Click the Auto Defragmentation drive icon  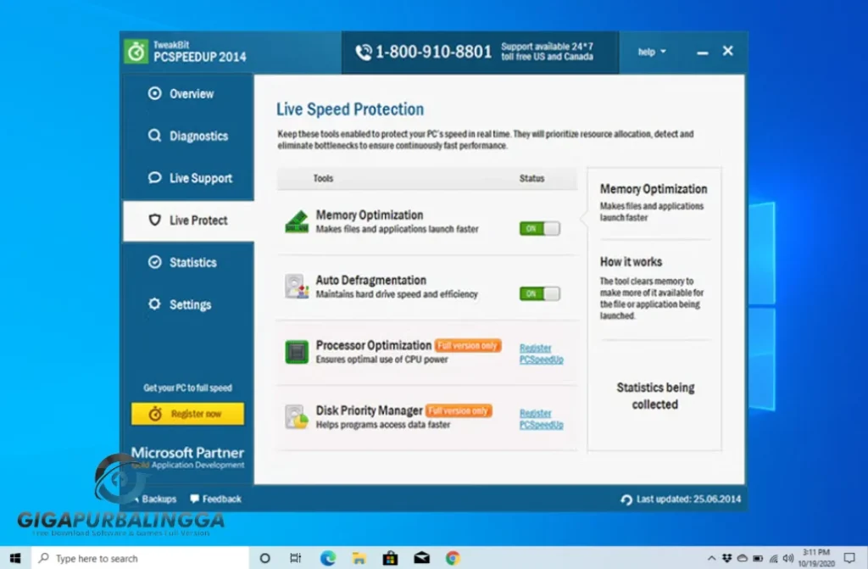coord(297,287)
